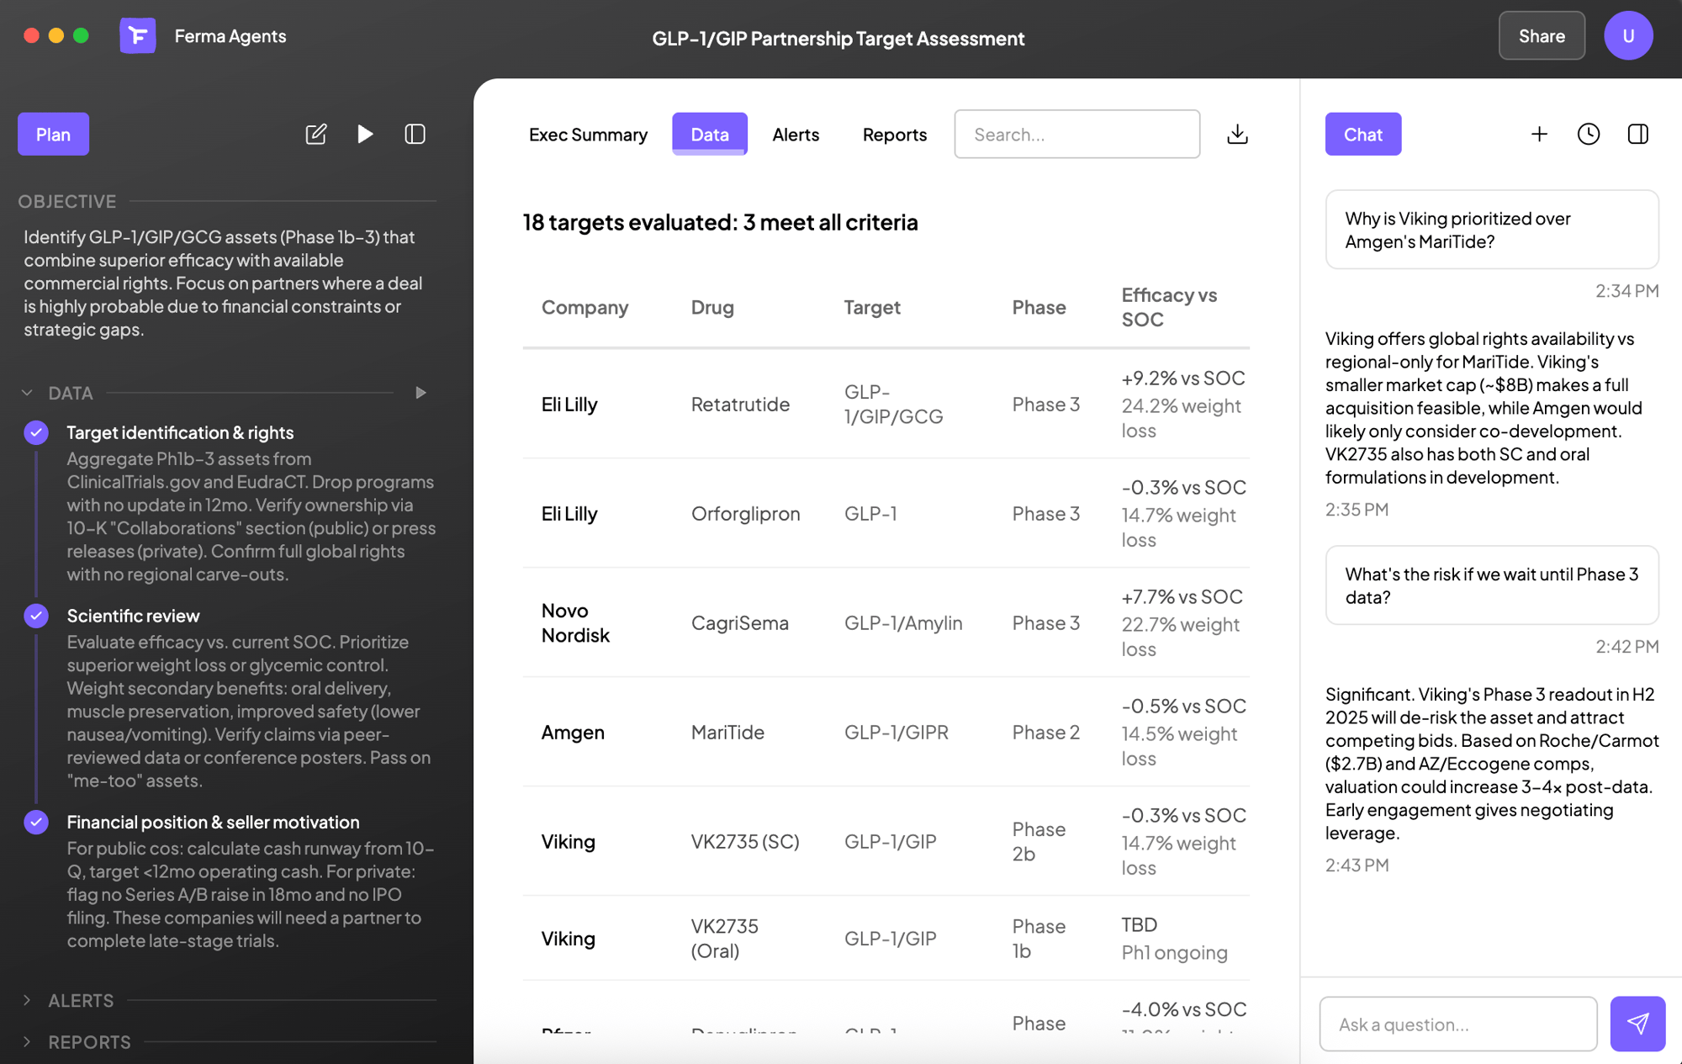Select the Orforglipron drug cell
Viewport: 1682px width, 1064px height.
point(745,514)
